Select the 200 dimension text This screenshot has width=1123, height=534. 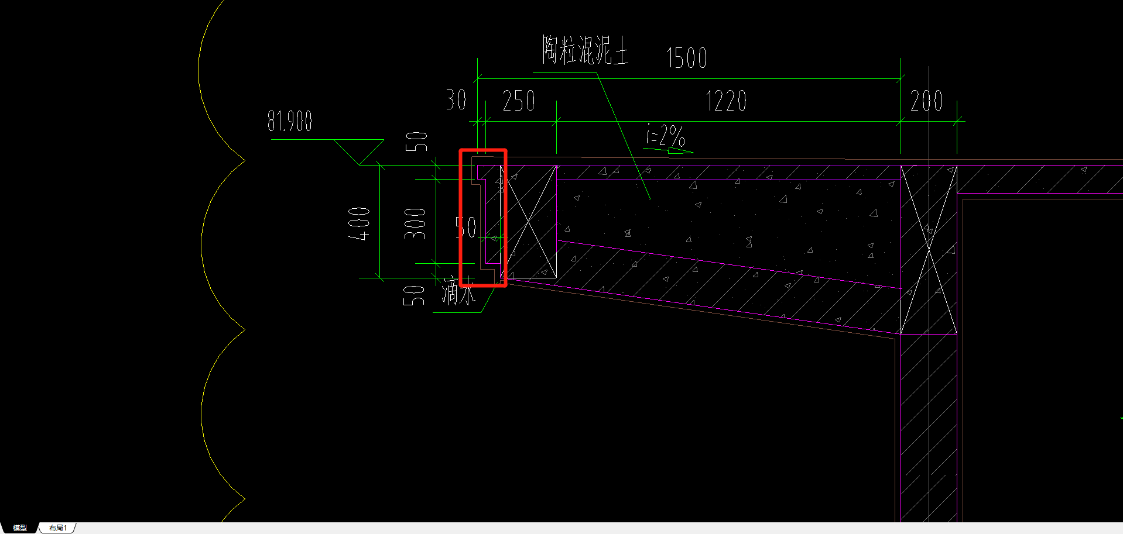click(927, 101)
